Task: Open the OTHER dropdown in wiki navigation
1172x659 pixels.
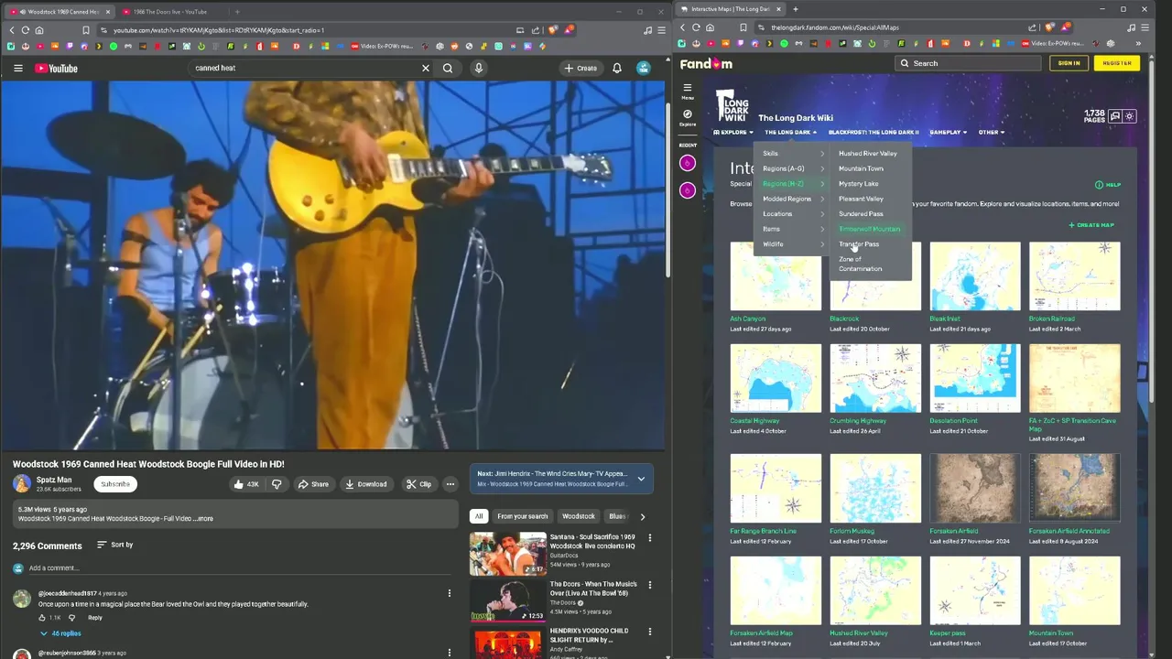Action: click(991, 132)
